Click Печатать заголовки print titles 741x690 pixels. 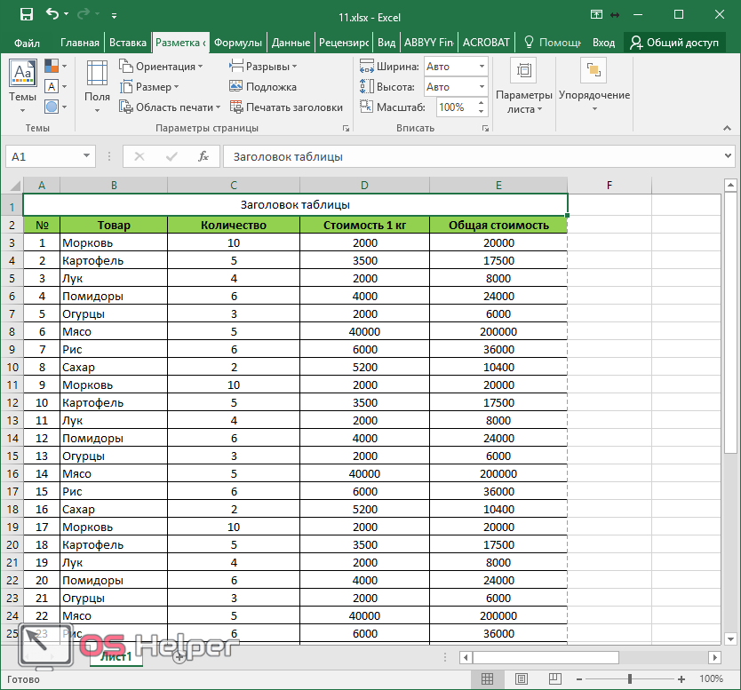coord(286,107)
